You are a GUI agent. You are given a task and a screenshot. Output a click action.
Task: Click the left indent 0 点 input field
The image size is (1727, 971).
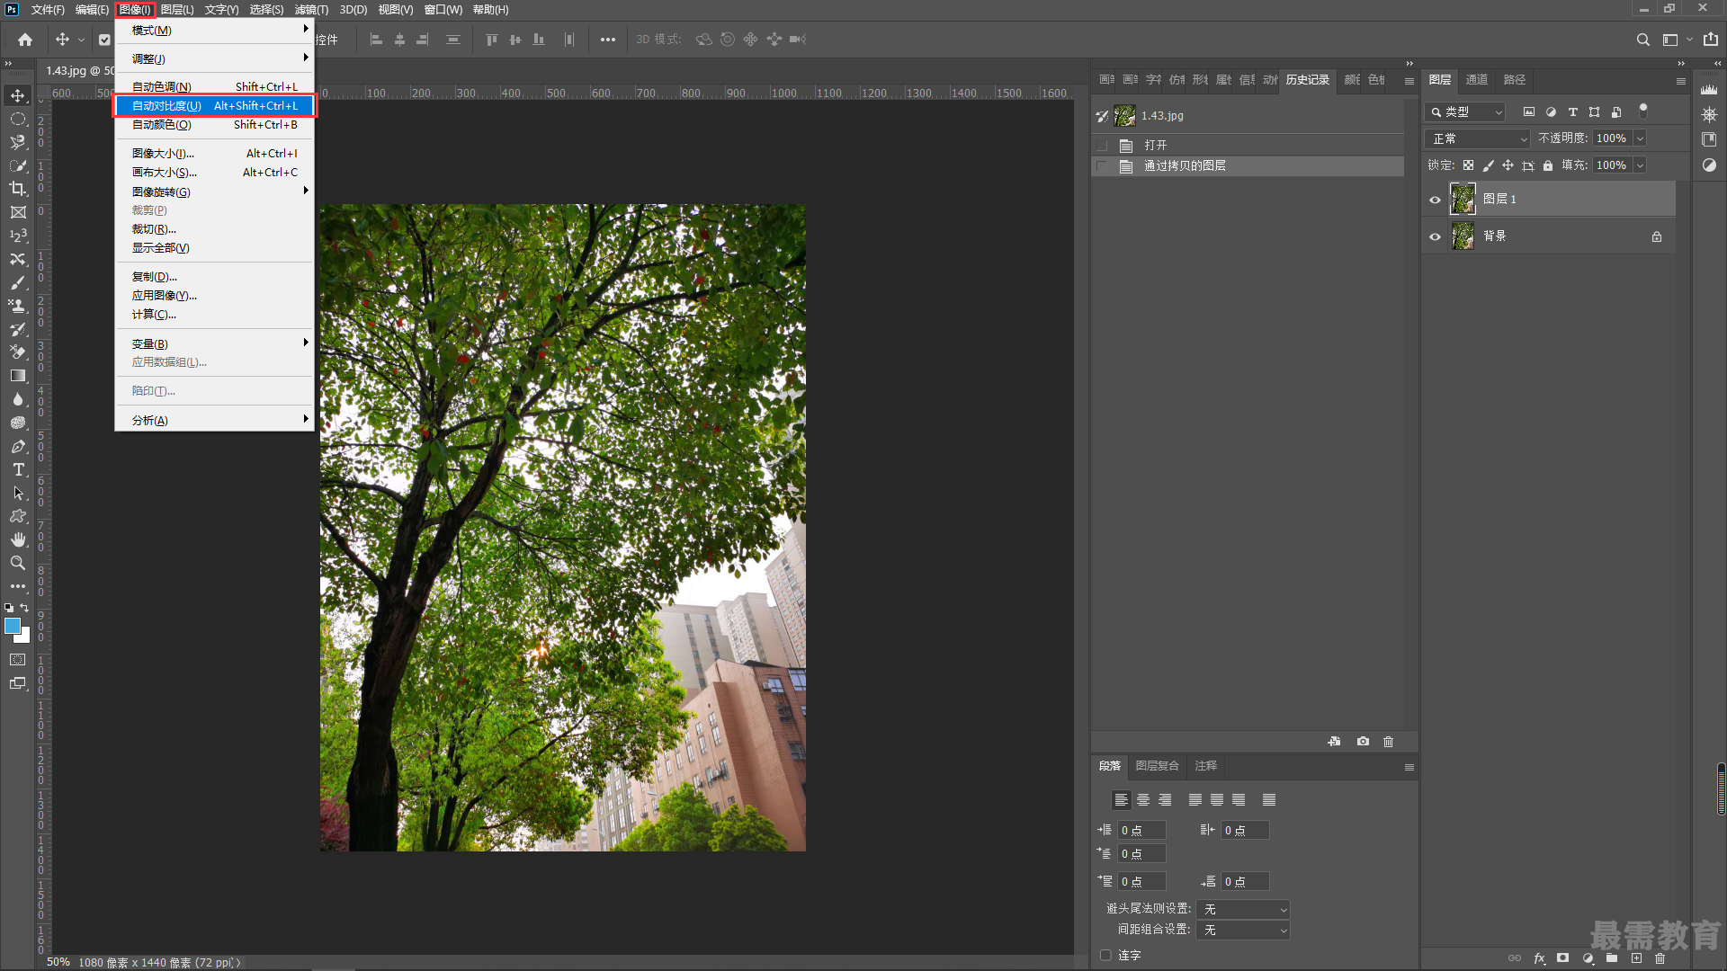1142,831
